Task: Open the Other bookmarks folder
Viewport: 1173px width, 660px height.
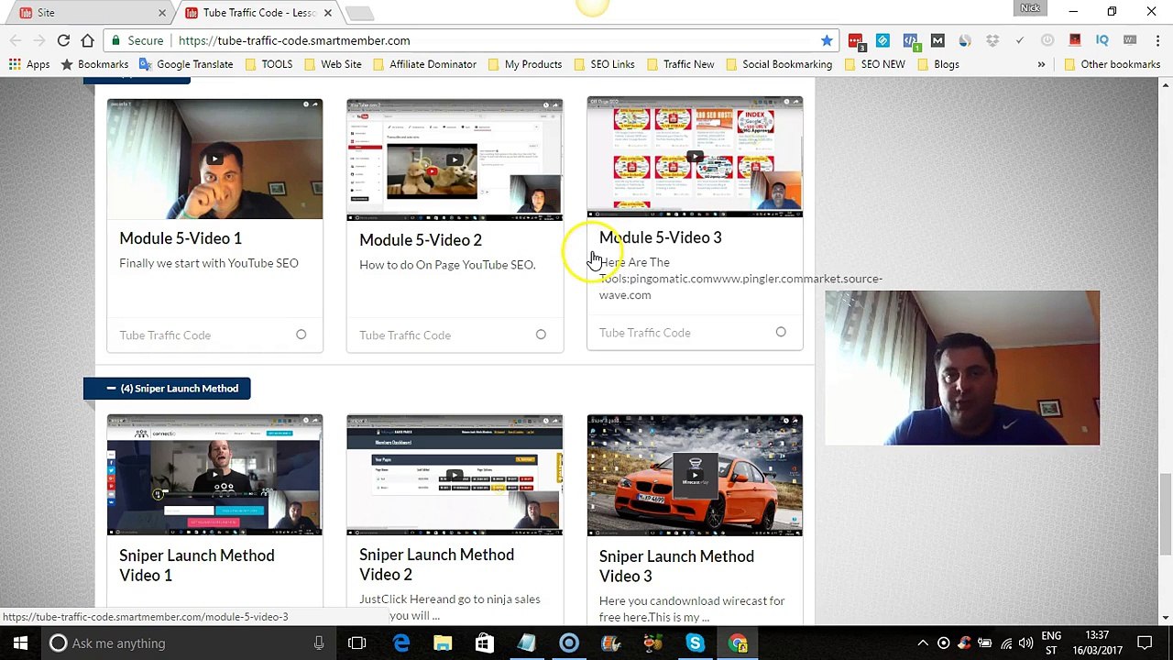Action: [x=1112, y=64]
